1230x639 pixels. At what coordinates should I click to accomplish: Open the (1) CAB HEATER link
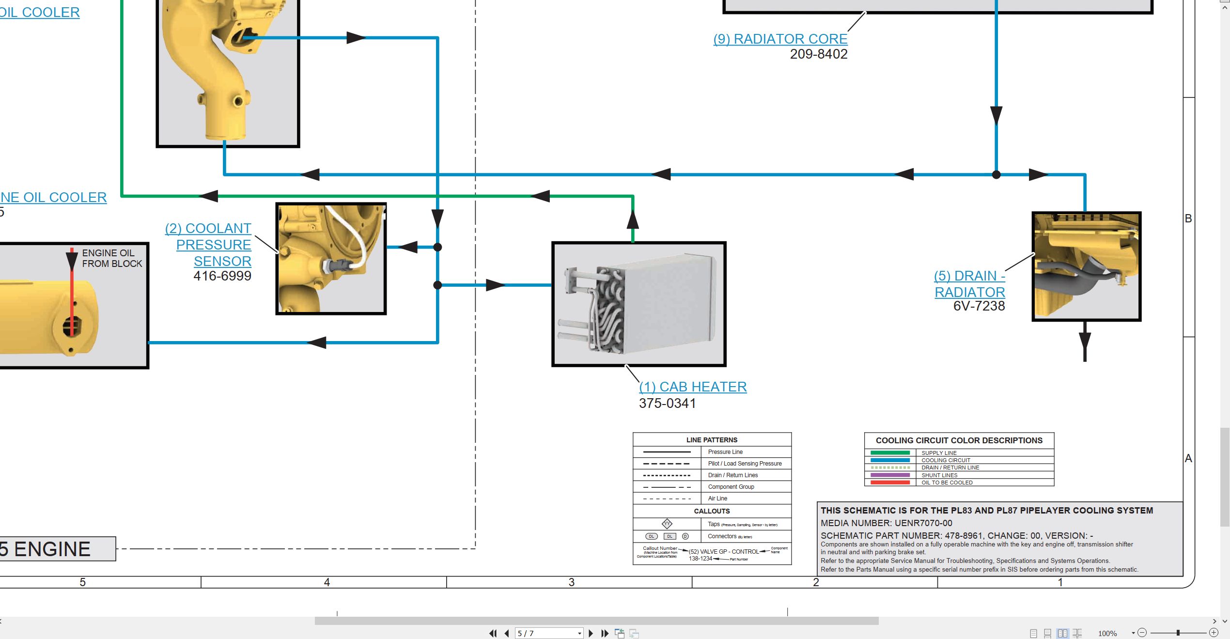(x=693, y=387)
